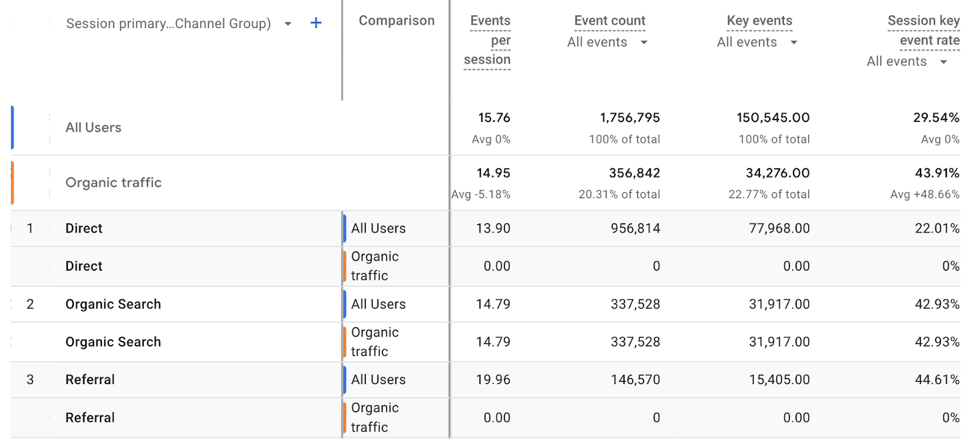Click Direct event count 956,814

tap(636, 228)
